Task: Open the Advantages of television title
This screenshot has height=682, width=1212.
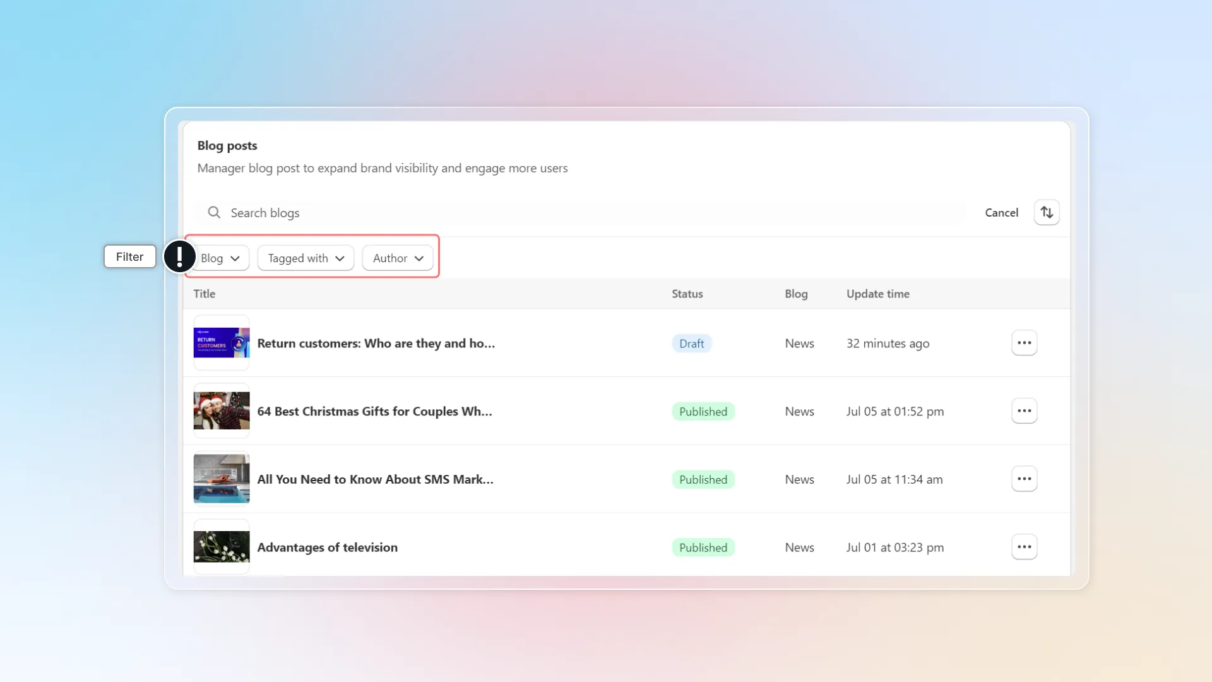Action: [327, 547]
